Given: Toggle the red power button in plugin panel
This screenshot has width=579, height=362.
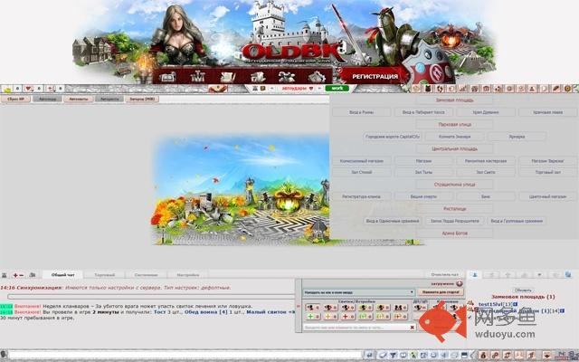Looking at the screenshot, I should pos(460,283).
